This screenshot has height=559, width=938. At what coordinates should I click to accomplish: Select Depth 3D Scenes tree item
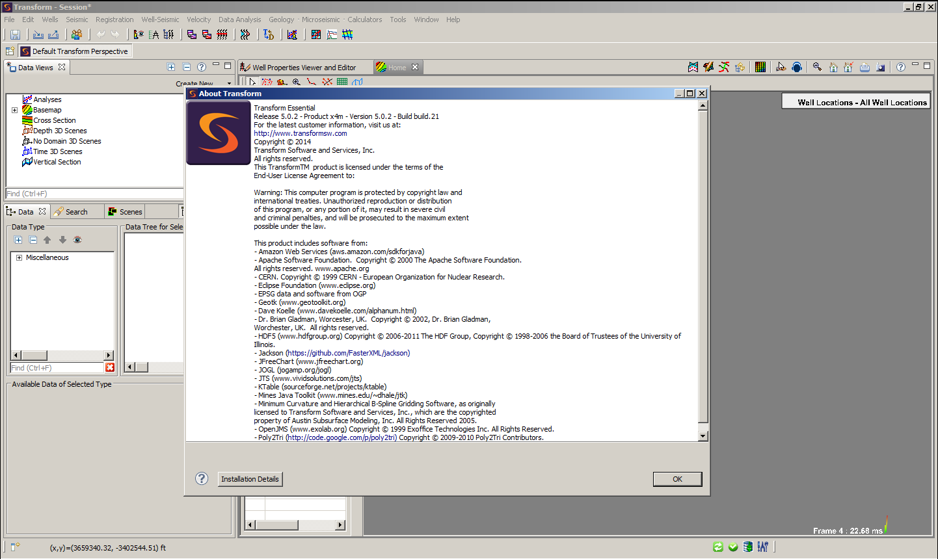[60, 131]
